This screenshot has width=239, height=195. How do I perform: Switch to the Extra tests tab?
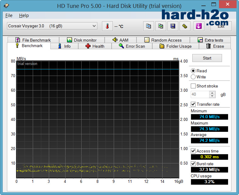pyautogui.click(x=210, y=40)
